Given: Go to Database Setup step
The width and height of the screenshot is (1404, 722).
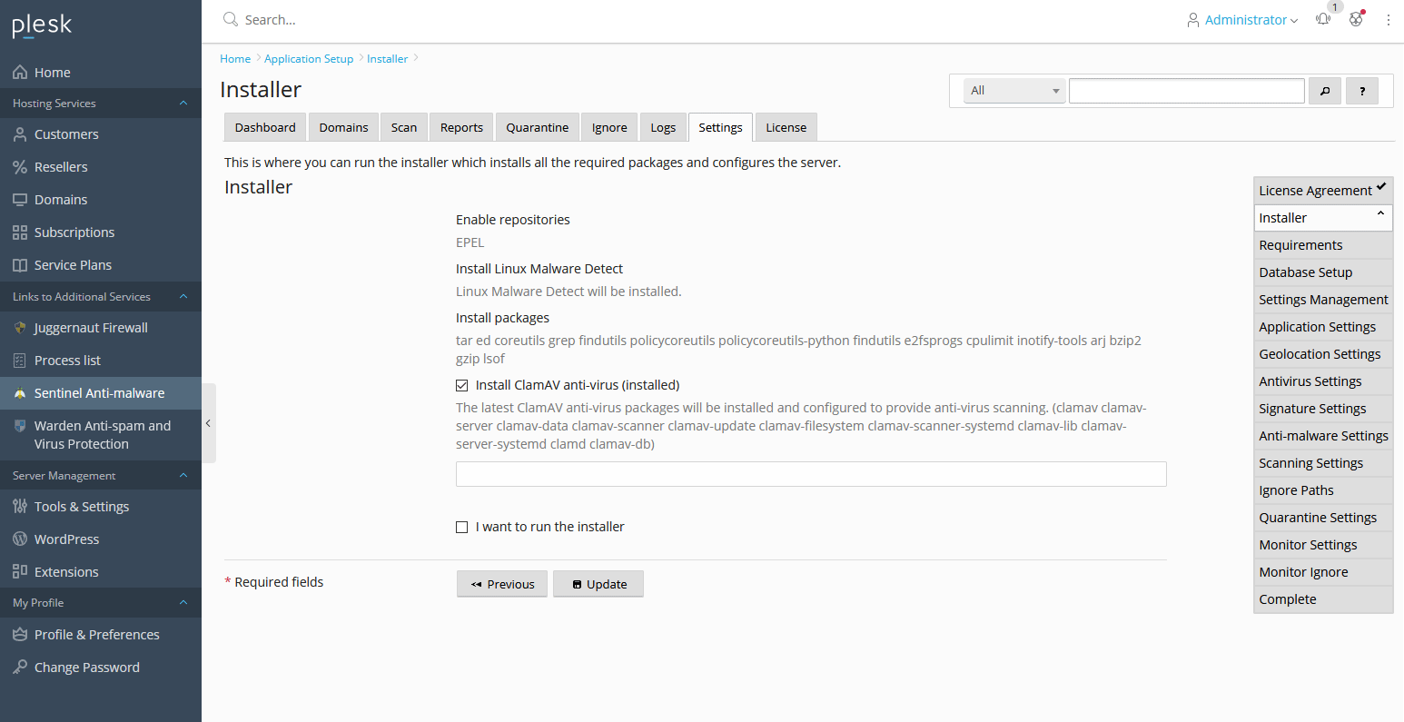Looking at the screenshot, I should 1323,272.
